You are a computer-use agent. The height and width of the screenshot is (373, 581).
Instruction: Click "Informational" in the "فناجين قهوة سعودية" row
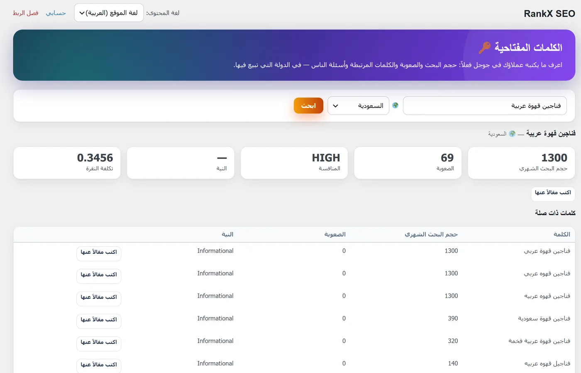(215, 319)
